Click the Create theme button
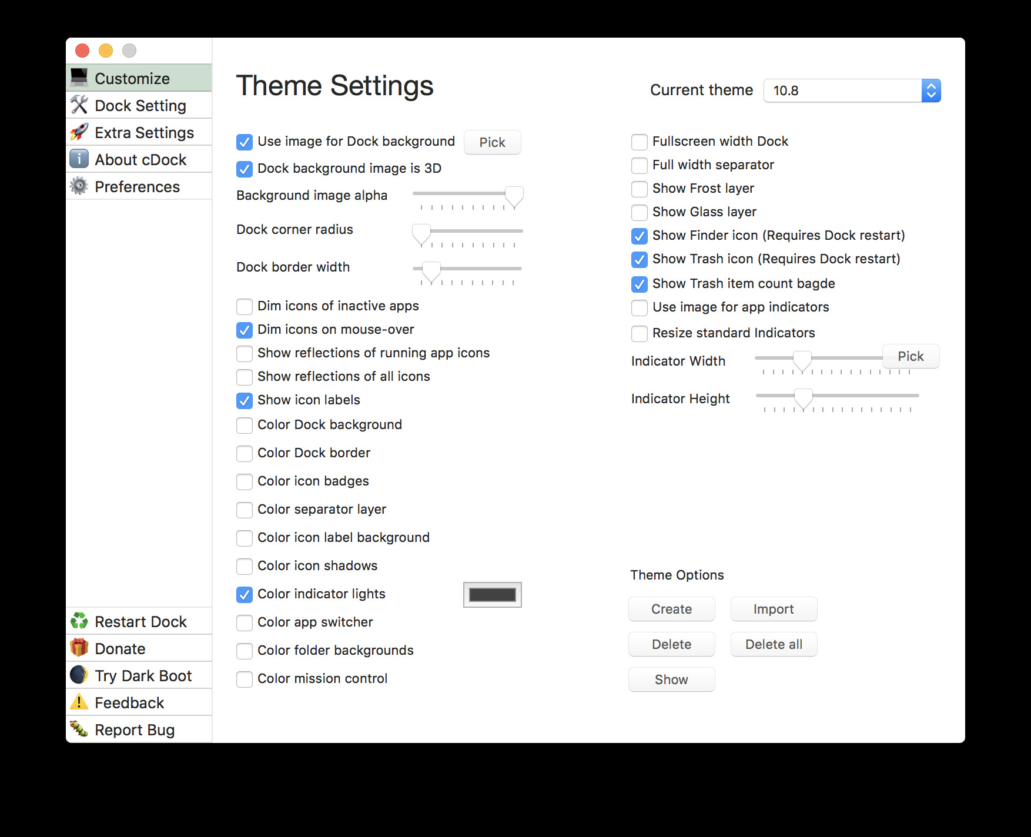Screen dimensions: 1031x837 click(x=671, y=609)
